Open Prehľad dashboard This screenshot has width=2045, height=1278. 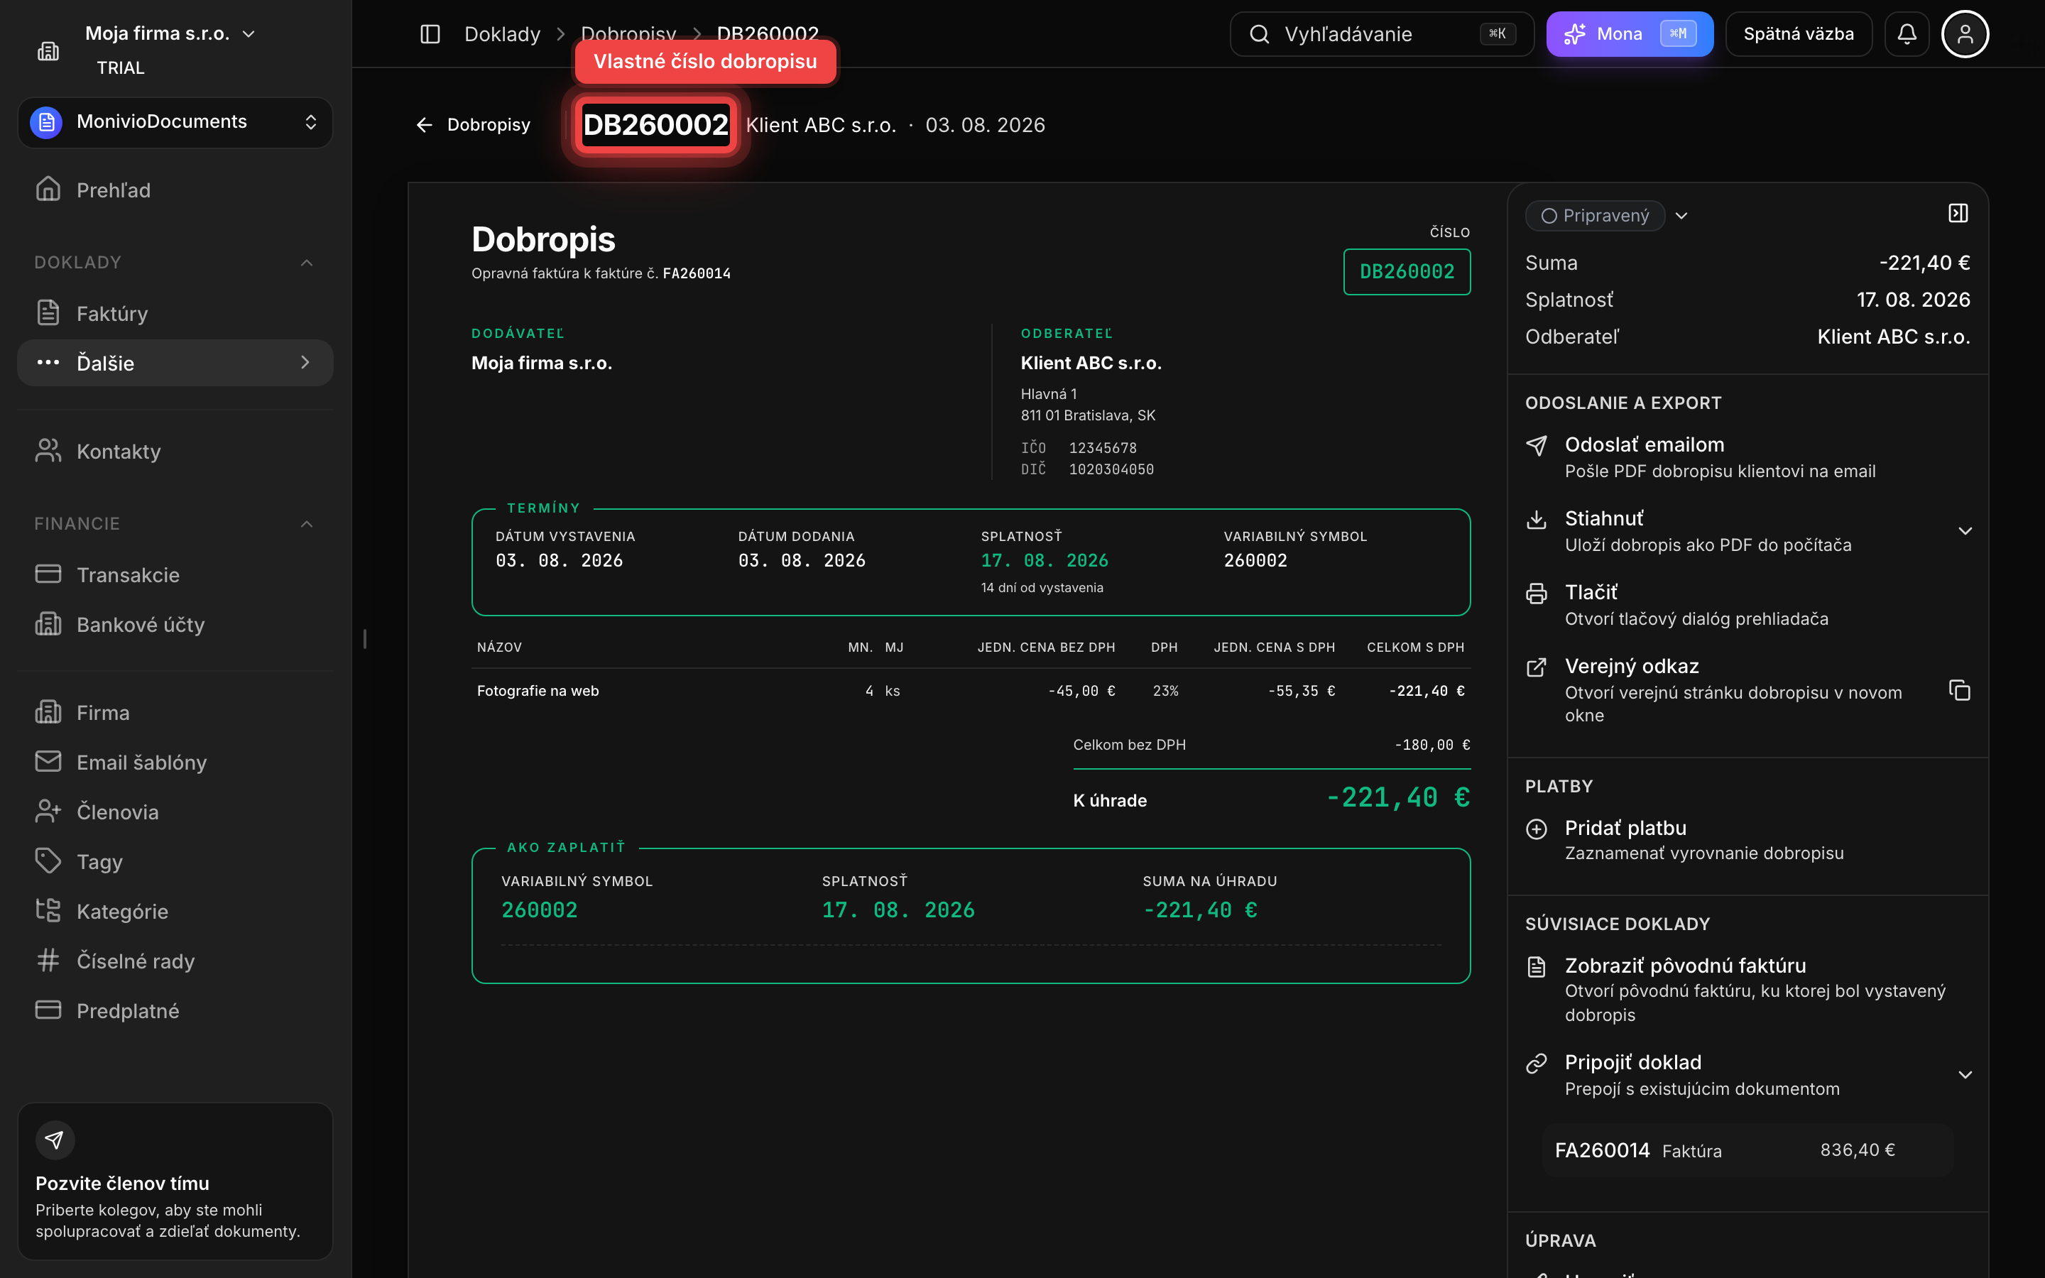point(175,190)
